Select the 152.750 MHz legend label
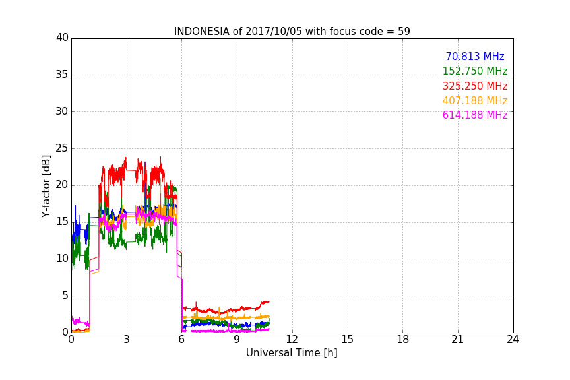The width and height of the screenshot is (570, 380). [x=475, y=71]
